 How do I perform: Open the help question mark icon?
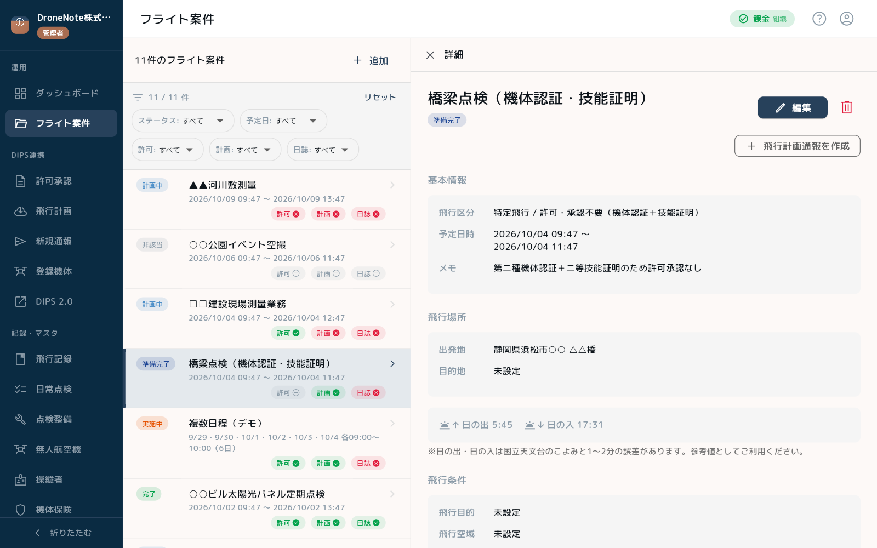tap(819, 19)
